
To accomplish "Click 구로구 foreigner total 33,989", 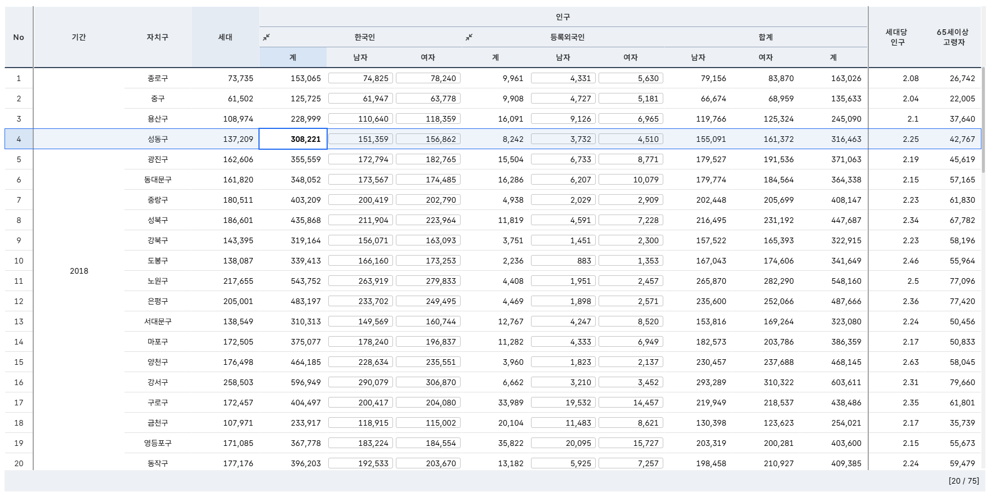I will pyautogui.click(x=496, y=403).
